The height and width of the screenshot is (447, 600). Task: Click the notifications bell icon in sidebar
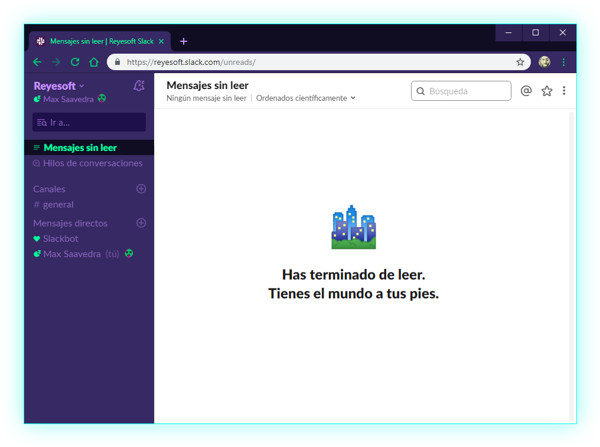(139, 86)
